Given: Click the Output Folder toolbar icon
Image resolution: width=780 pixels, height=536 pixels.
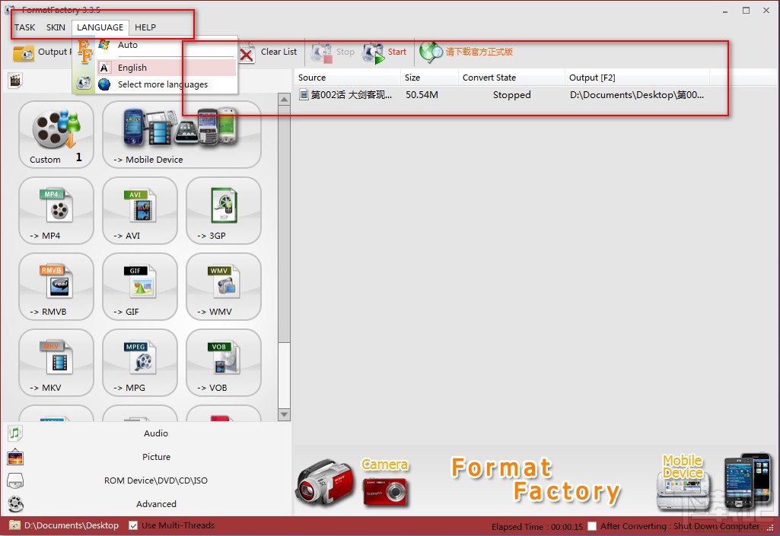Looking at the screenshot, I should click(24, 52).
